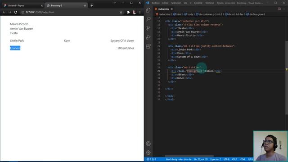Click the html › body › div path in status bar
Image resolution: width=288 pixels, height=162 pixels.
click(179, 159)
